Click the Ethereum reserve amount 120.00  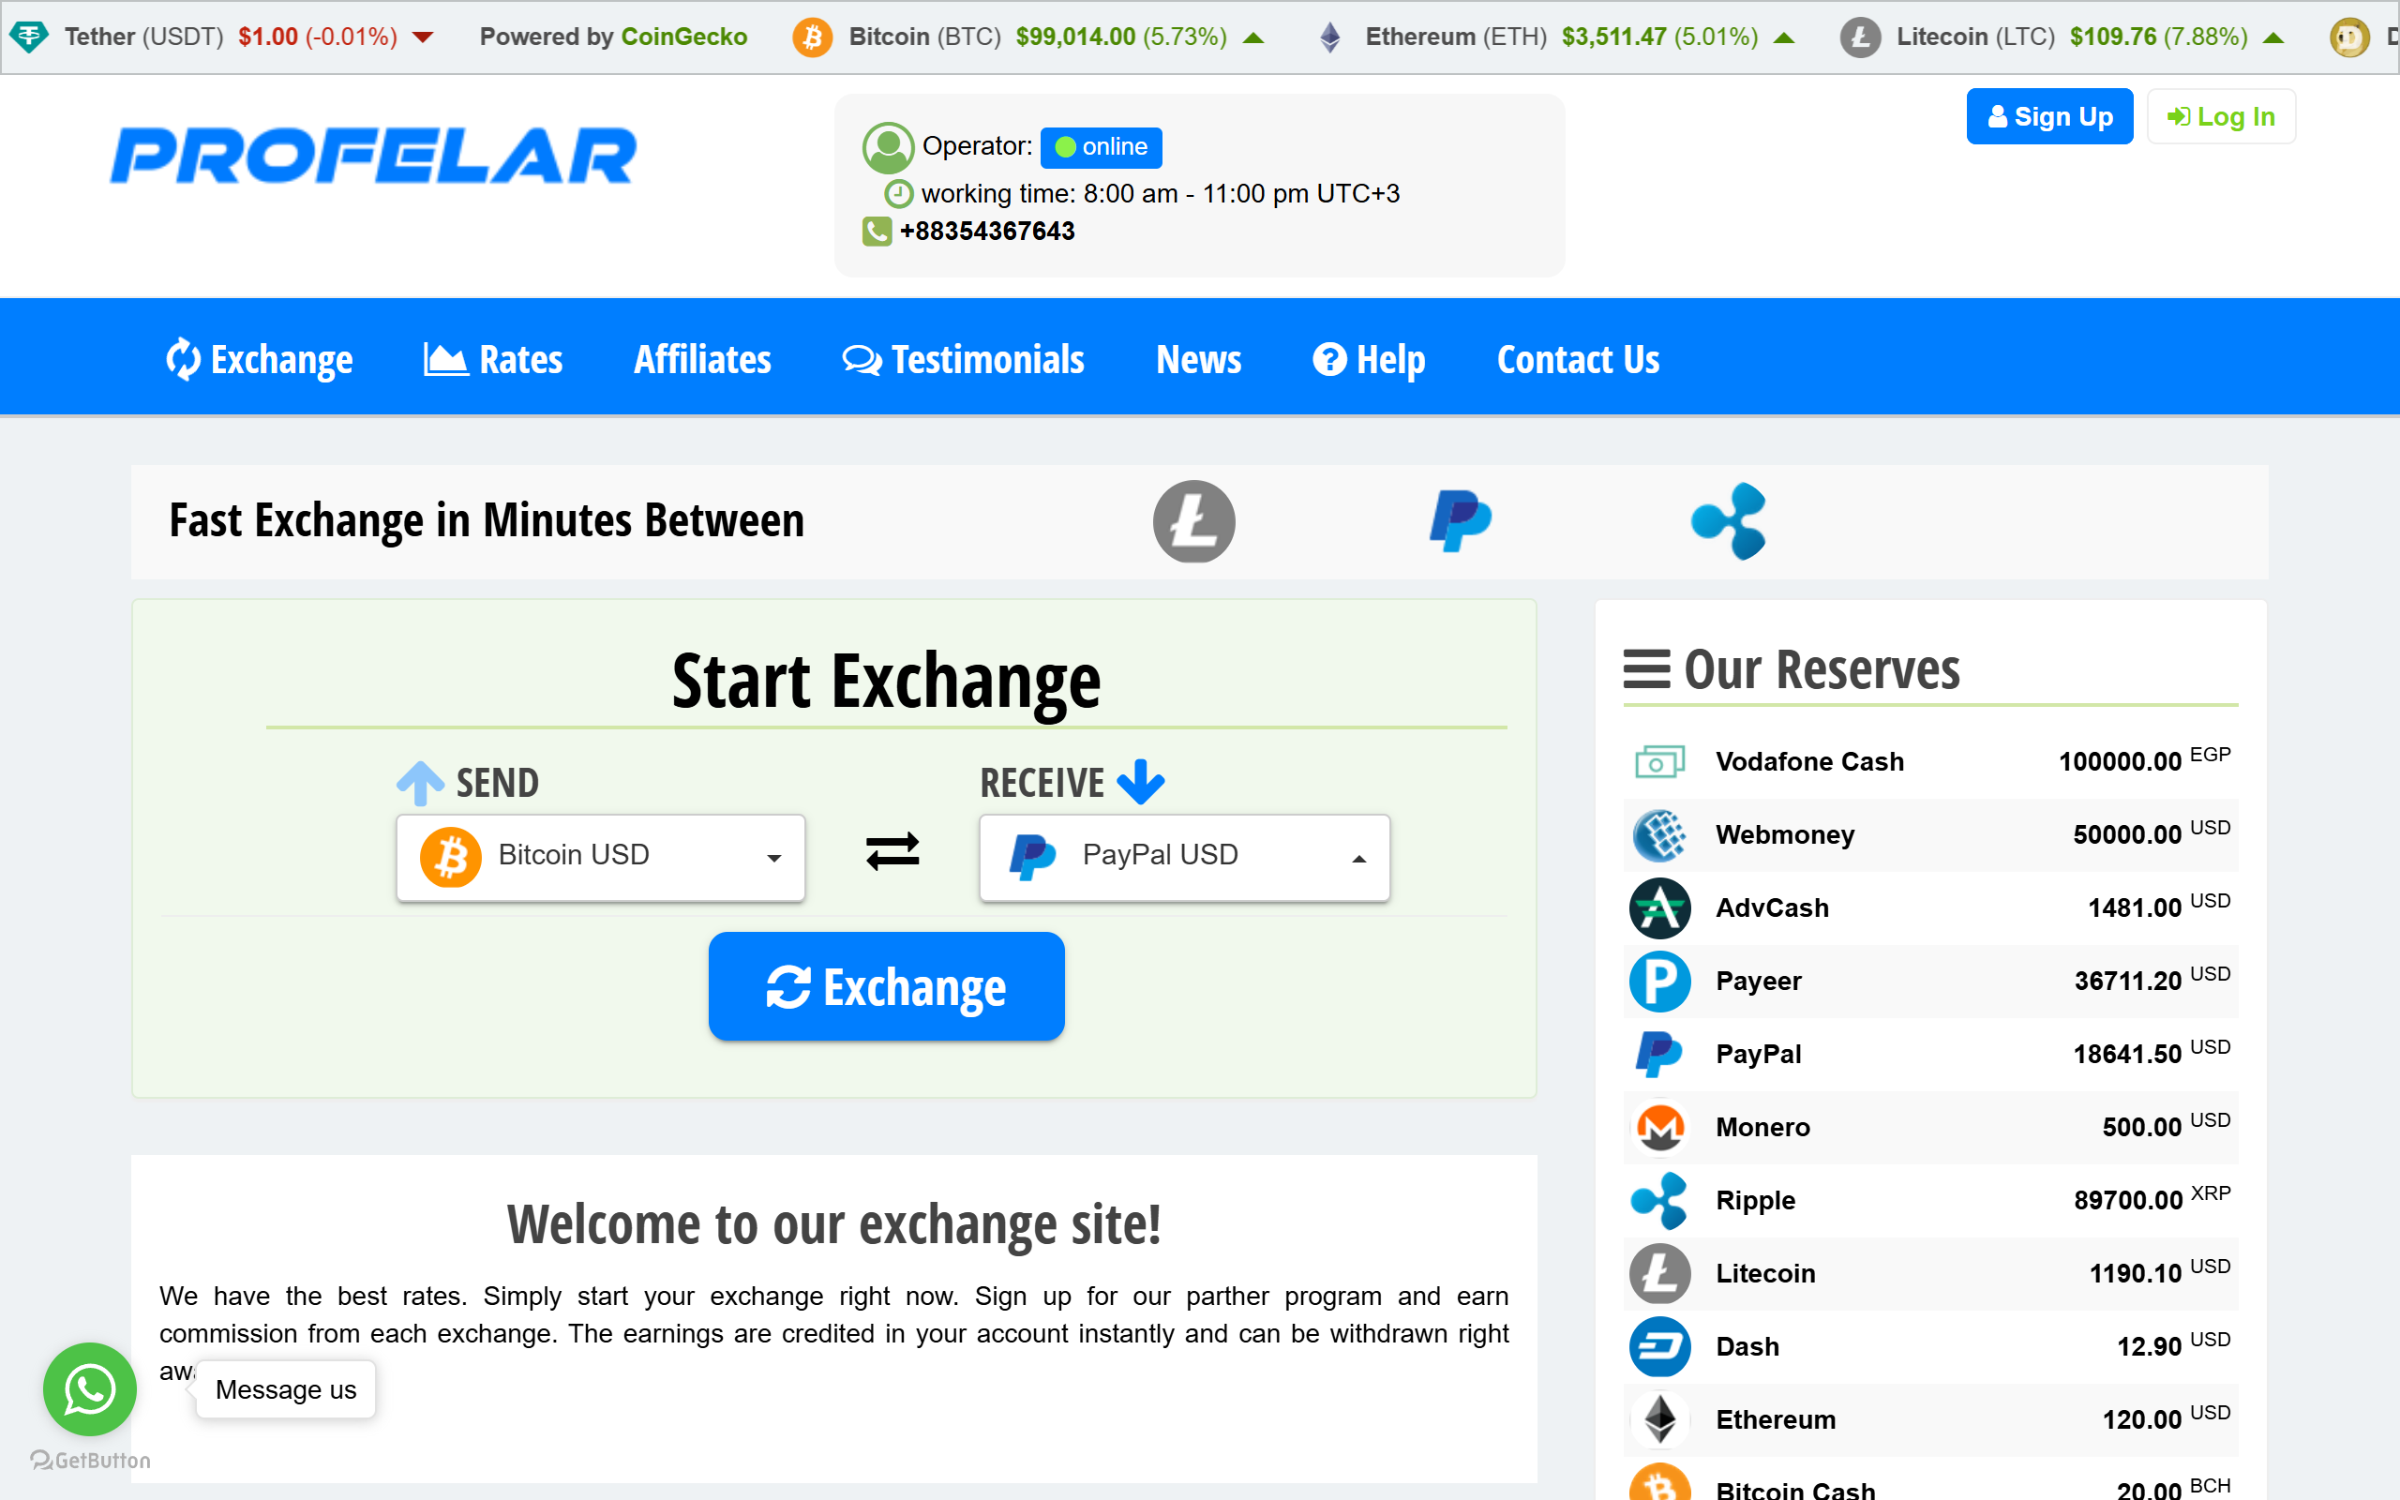(2141, 1419)
